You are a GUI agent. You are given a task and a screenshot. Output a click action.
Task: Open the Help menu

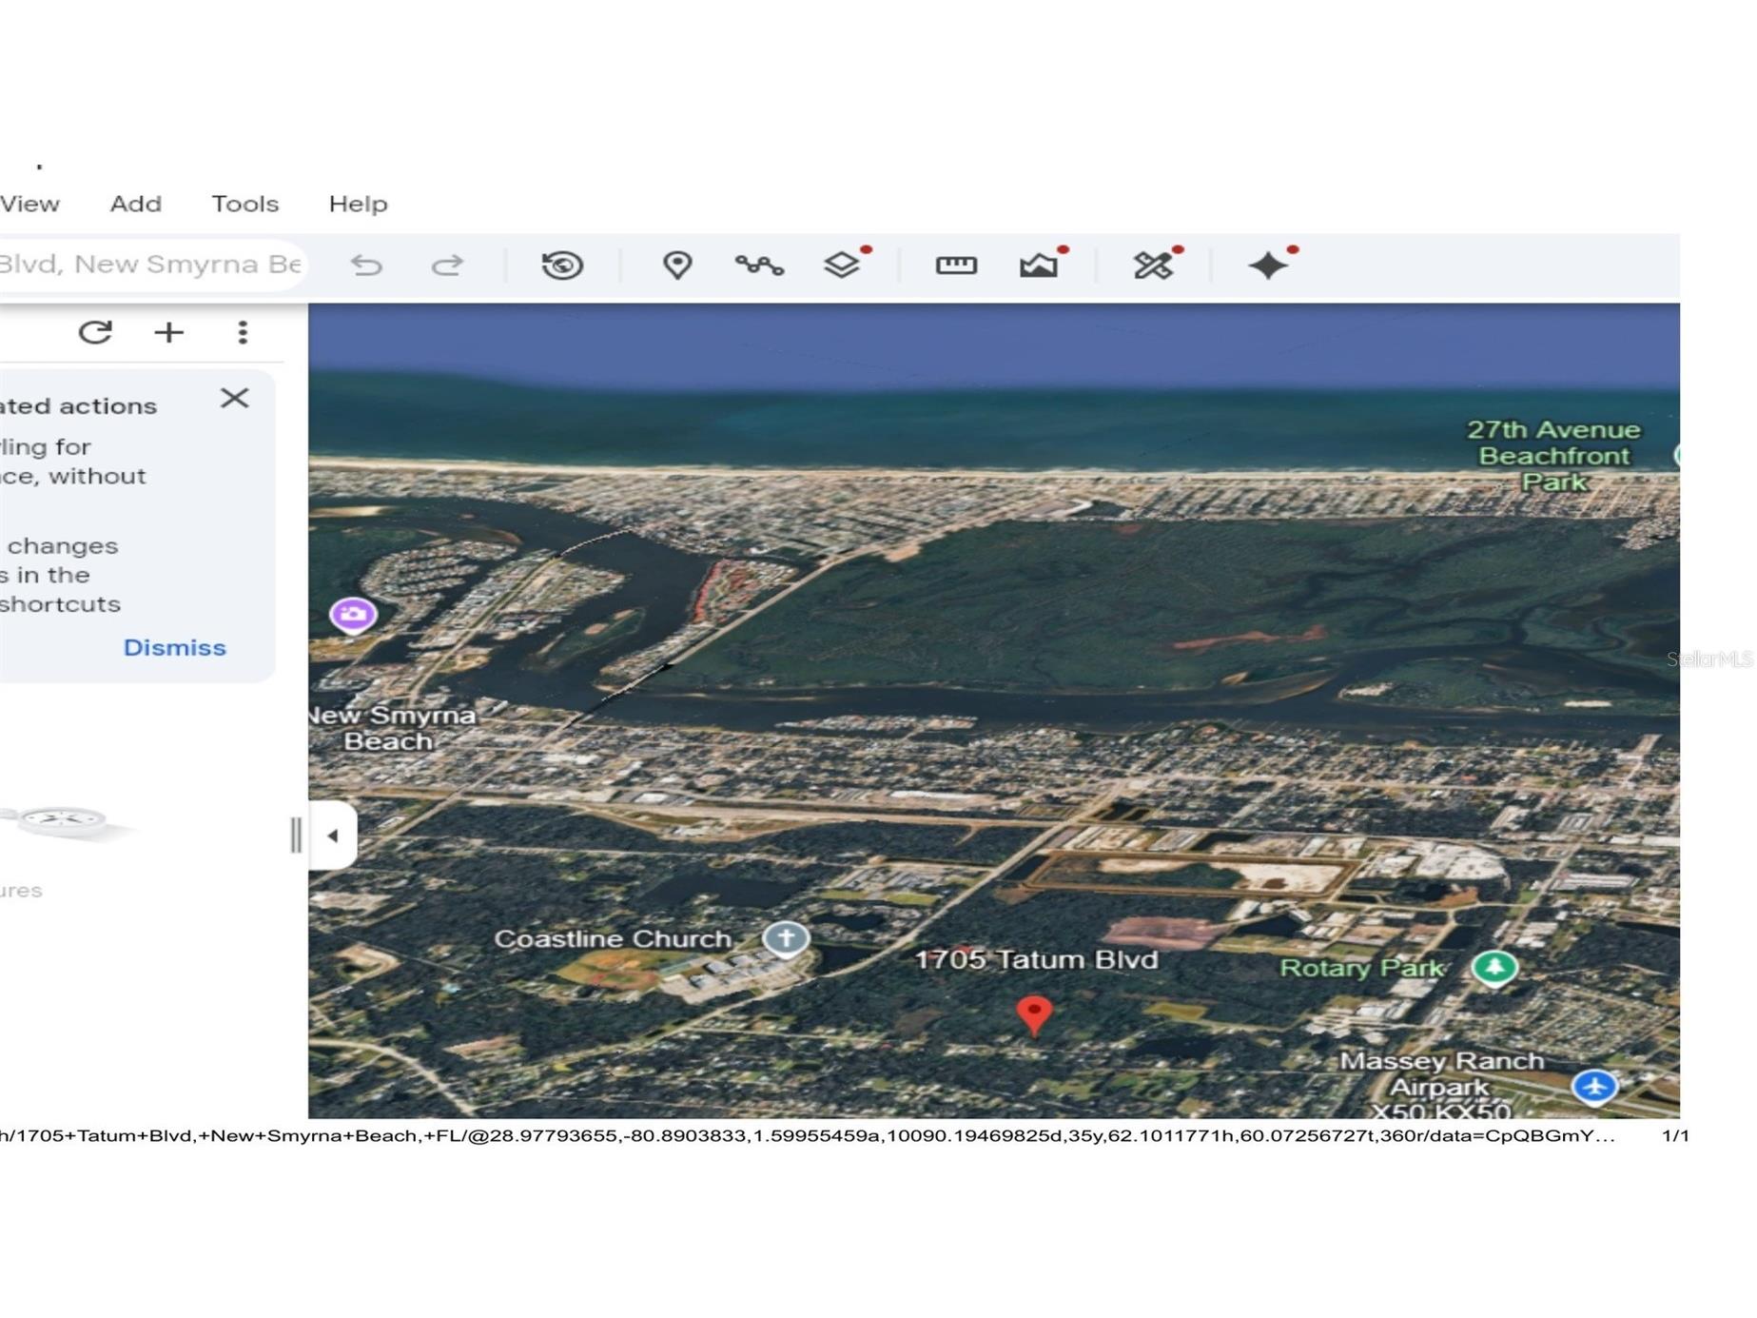coord(357,203)
